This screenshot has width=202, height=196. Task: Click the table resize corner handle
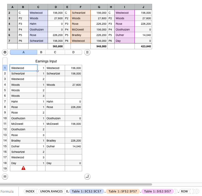click(87, 176)
